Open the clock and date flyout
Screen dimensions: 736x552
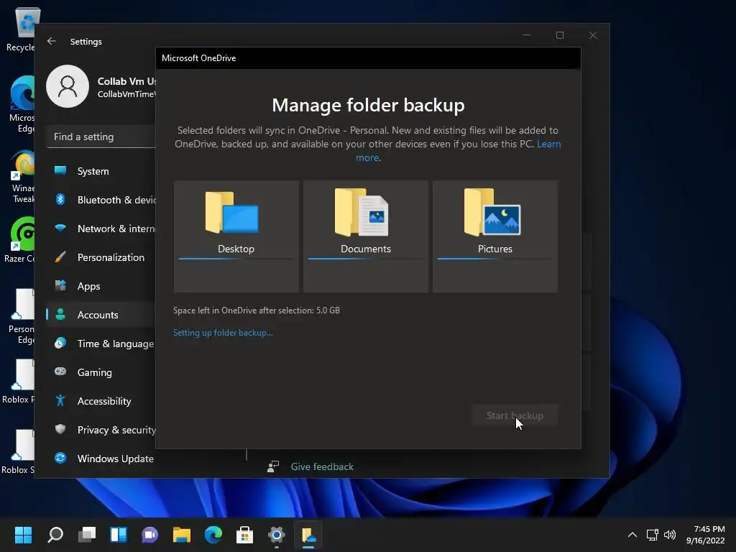(706, 535)
